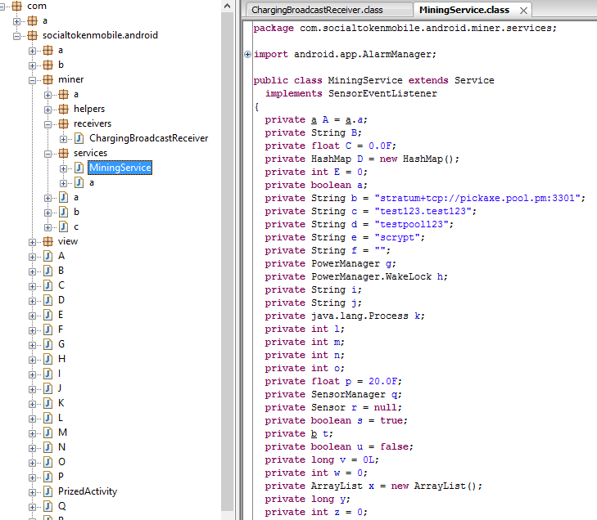The height and width of the screenshot is (520, 597).
Task: Click class file icon for L
Action: pos(48,418)
